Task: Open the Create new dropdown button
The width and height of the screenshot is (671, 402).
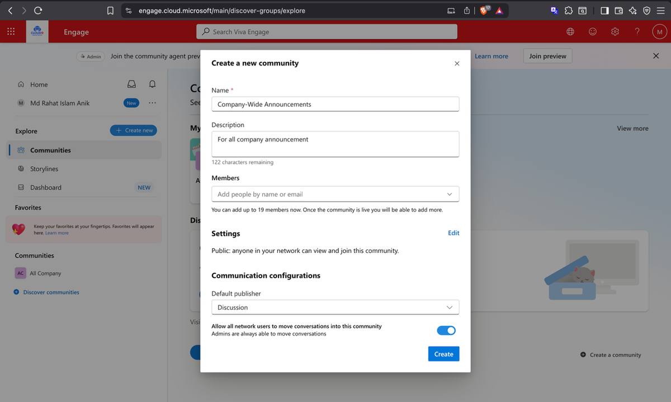Action: pyautogui.click(x=134, y=130)
